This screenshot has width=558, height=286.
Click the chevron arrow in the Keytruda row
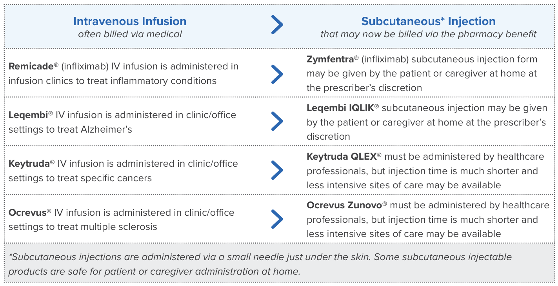(x=277, y=170)
